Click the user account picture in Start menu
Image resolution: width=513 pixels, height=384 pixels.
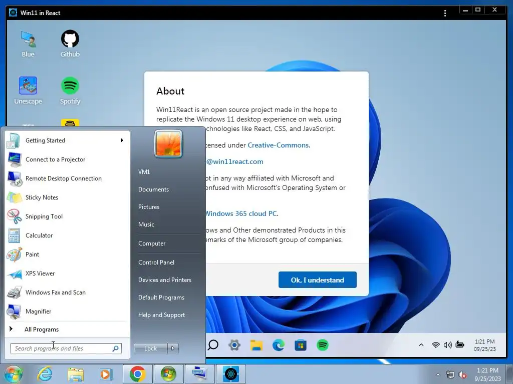(x=168, y=143)
